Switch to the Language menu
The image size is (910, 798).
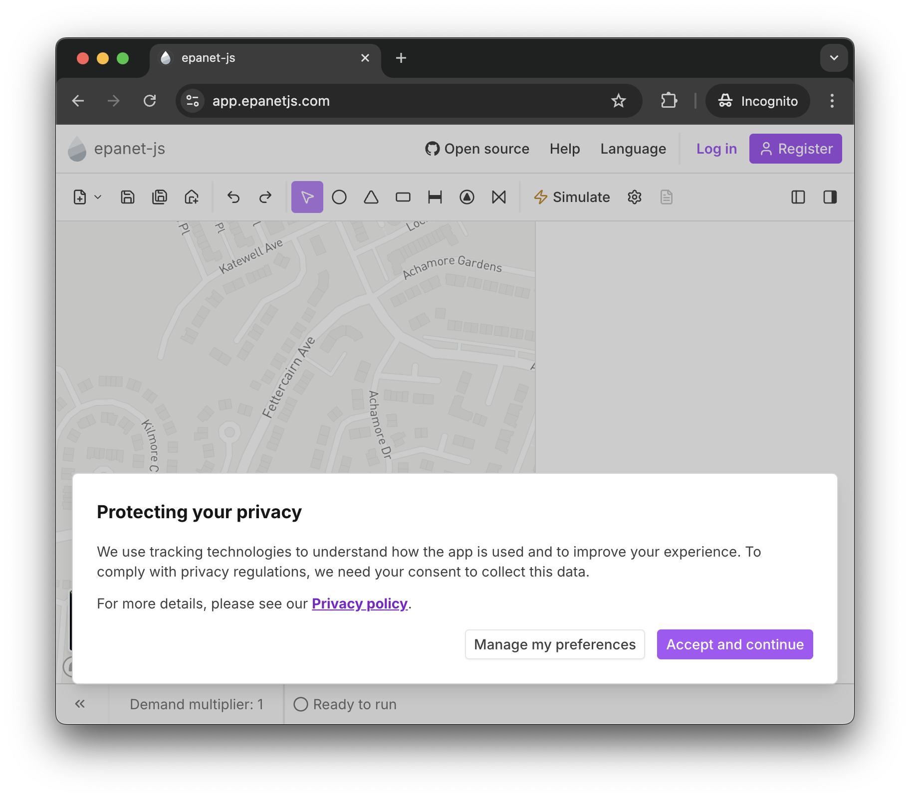[633, 149]
